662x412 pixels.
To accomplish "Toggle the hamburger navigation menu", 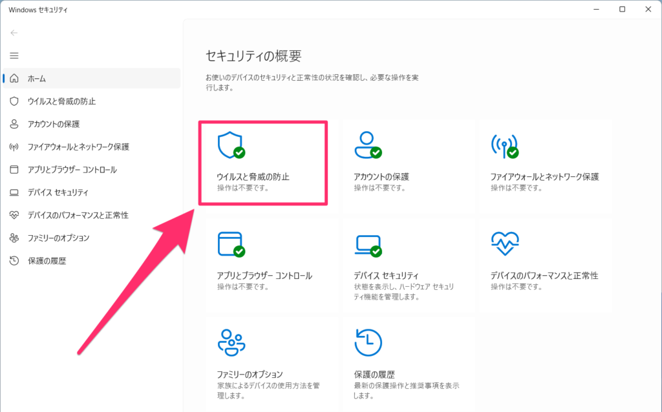I will tap(14, 56).
